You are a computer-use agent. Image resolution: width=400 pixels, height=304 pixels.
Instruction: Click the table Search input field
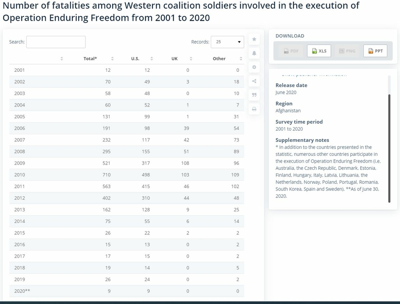(x=56, y=42)
